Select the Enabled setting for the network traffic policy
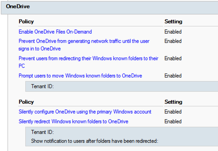 tap(173, 41)
